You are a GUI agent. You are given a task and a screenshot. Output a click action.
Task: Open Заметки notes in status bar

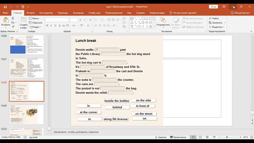pos(160,137)
